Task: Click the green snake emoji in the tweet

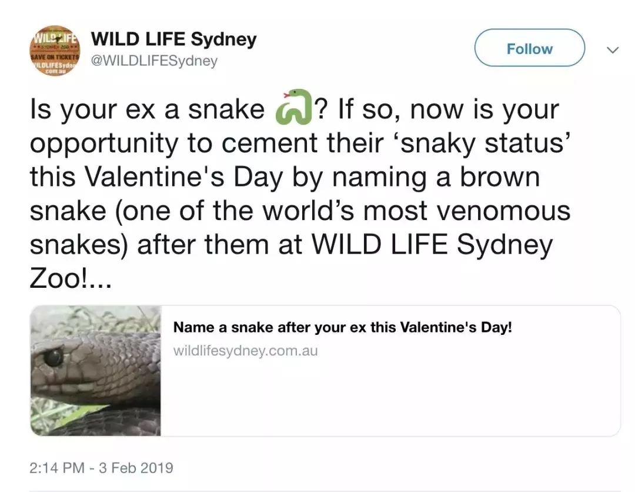Action: [293, 109]
